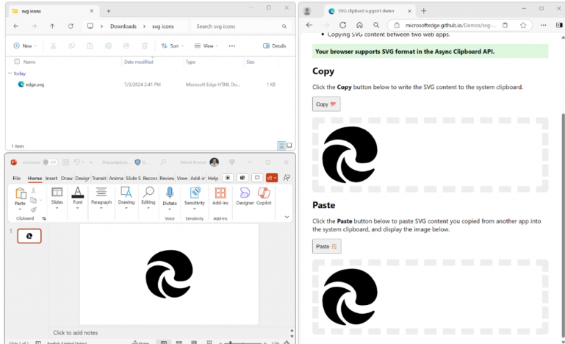Screen dimensions: 565x344
Task: Click the Add-ins icon in the ribbon
Action: pos(220,193)
